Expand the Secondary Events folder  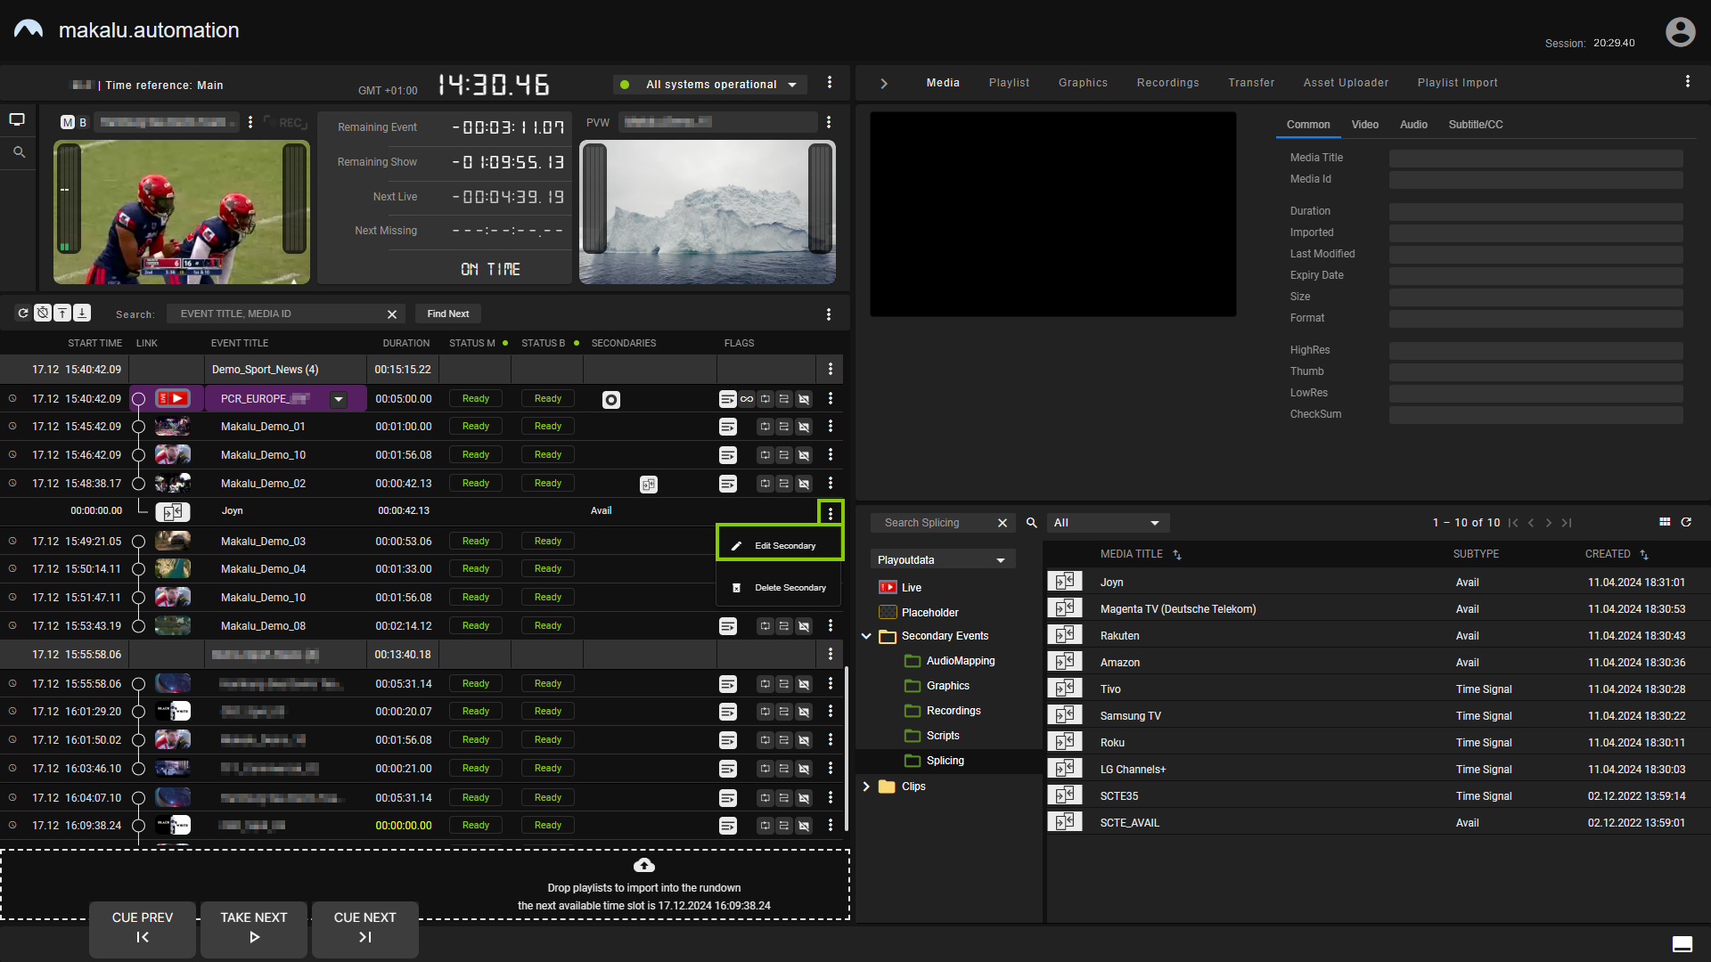click(x=866, y=635)
